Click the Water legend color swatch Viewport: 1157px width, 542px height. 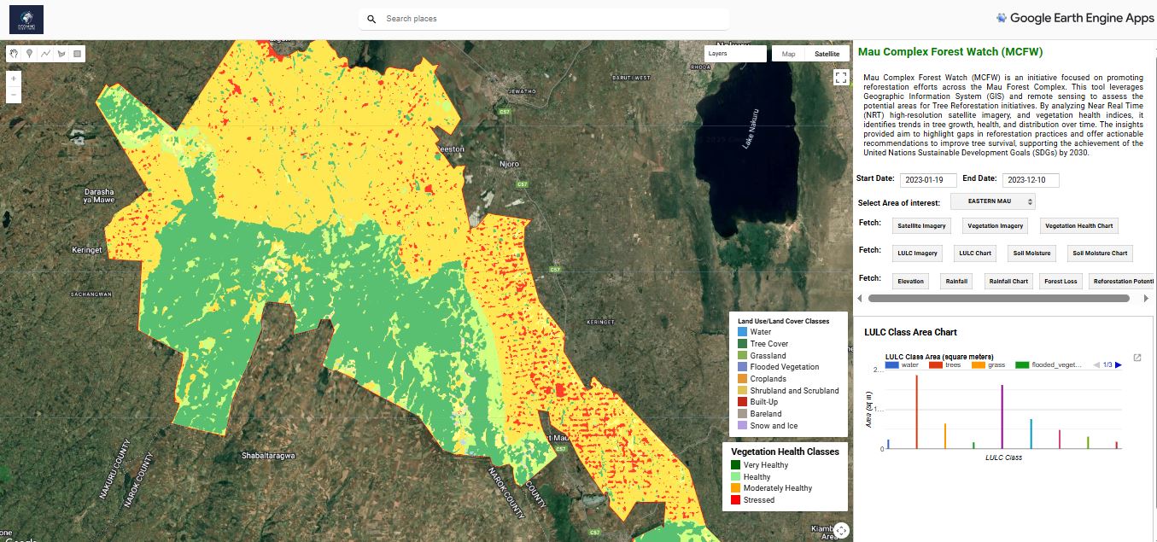(x=742, y=332)
